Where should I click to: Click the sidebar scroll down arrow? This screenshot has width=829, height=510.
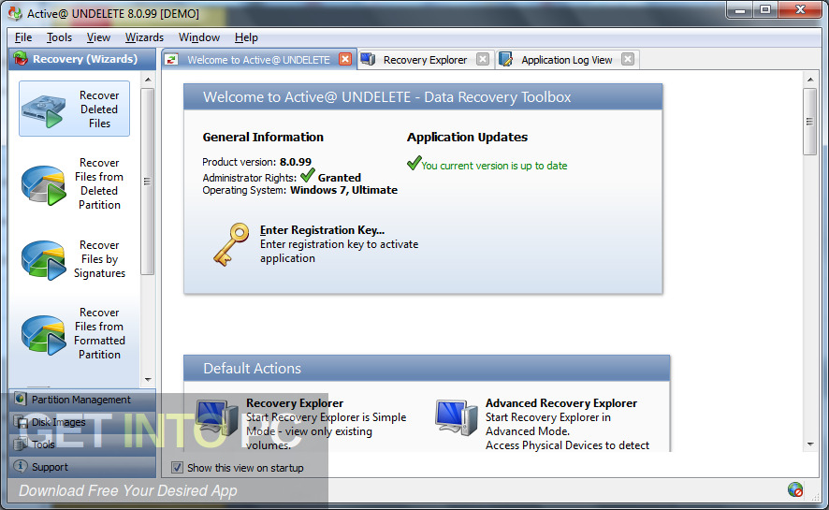click(x=148, y=380)
